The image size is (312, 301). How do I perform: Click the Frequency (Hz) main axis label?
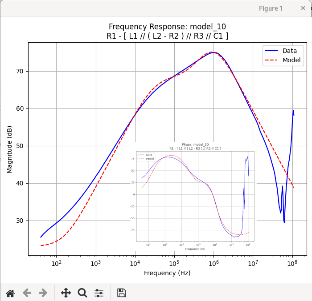(x=167, y=273)
